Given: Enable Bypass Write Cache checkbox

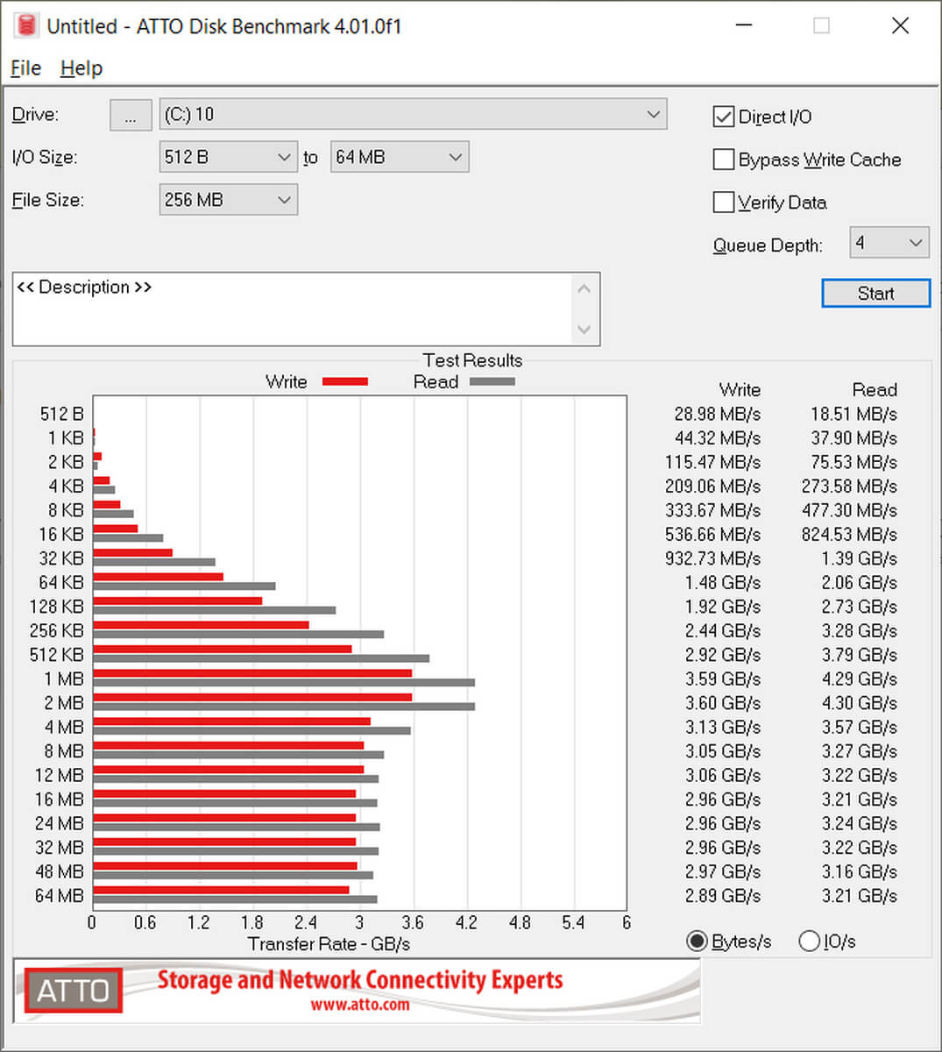Looking at the screenshot, I should click(x=723, y=160).
